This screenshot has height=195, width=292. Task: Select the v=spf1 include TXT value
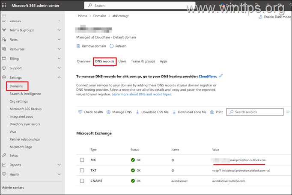[x=241, y=171]
